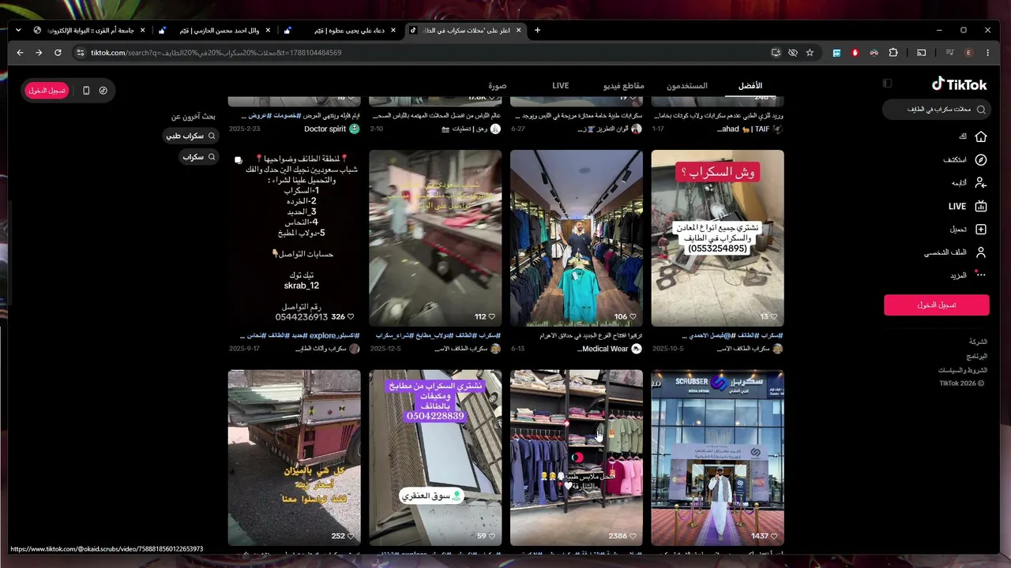Close the active TikTok browser tab

tap(520, 30)
